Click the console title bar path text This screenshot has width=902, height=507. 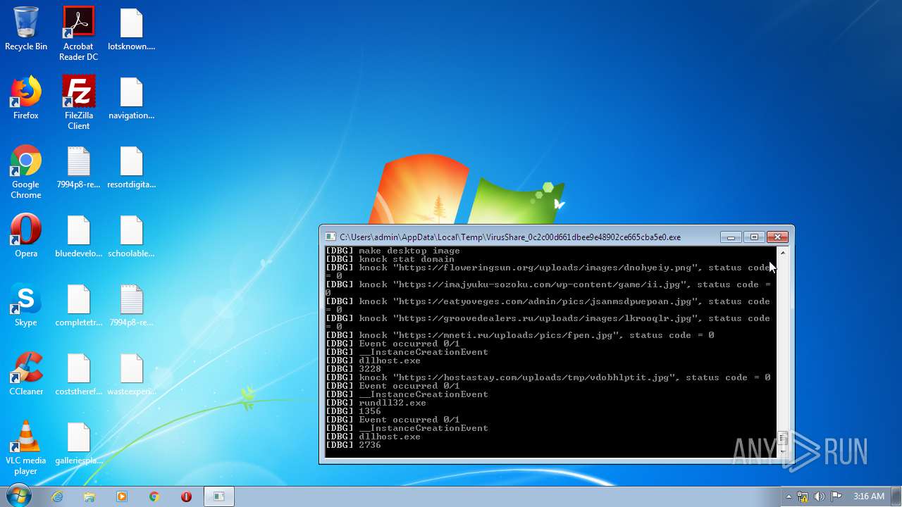[510, 237]
